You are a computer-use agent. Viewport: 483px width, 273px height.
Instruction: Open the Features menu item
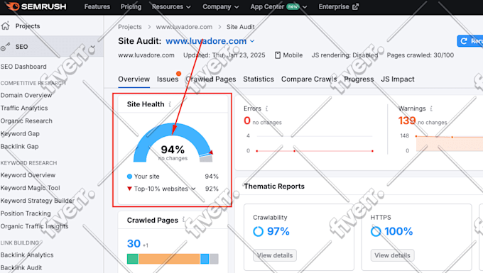pos(97,6)
